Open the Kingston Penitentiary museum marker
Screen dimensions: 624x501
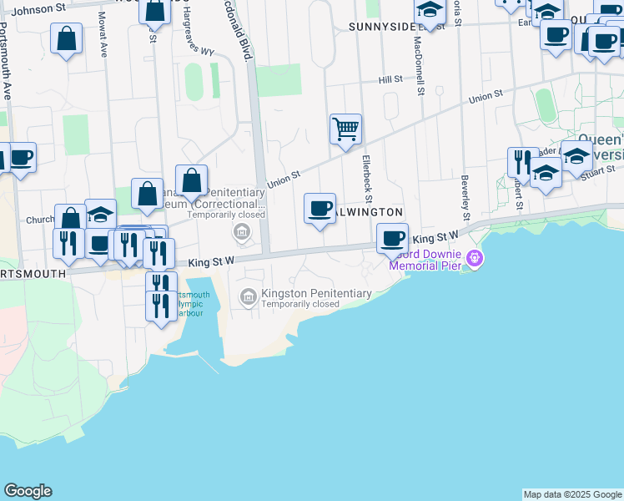click(x=249, y=297)
